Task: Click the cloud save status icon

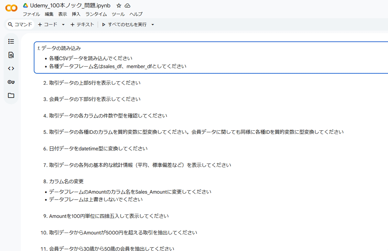Action: (x=128, y=6)
